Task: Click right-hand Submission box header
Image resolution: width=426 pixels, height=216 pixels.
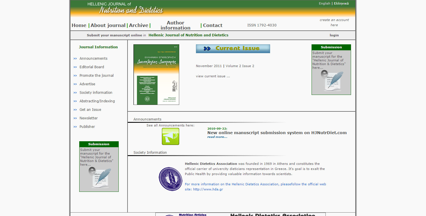Action: click(331, 47)
